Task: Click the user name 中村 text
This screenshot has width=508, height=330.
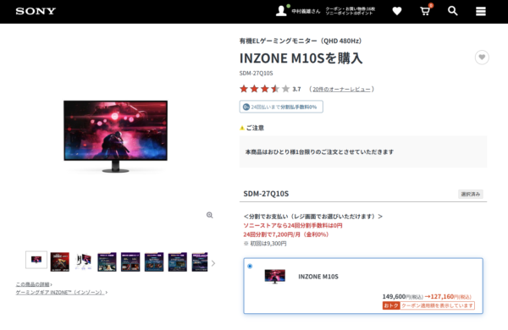Action: (x=306, y=11)
